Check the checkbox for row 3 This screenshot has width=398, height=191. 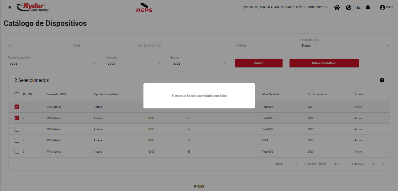pyautogui.click(x=17, y=129)
